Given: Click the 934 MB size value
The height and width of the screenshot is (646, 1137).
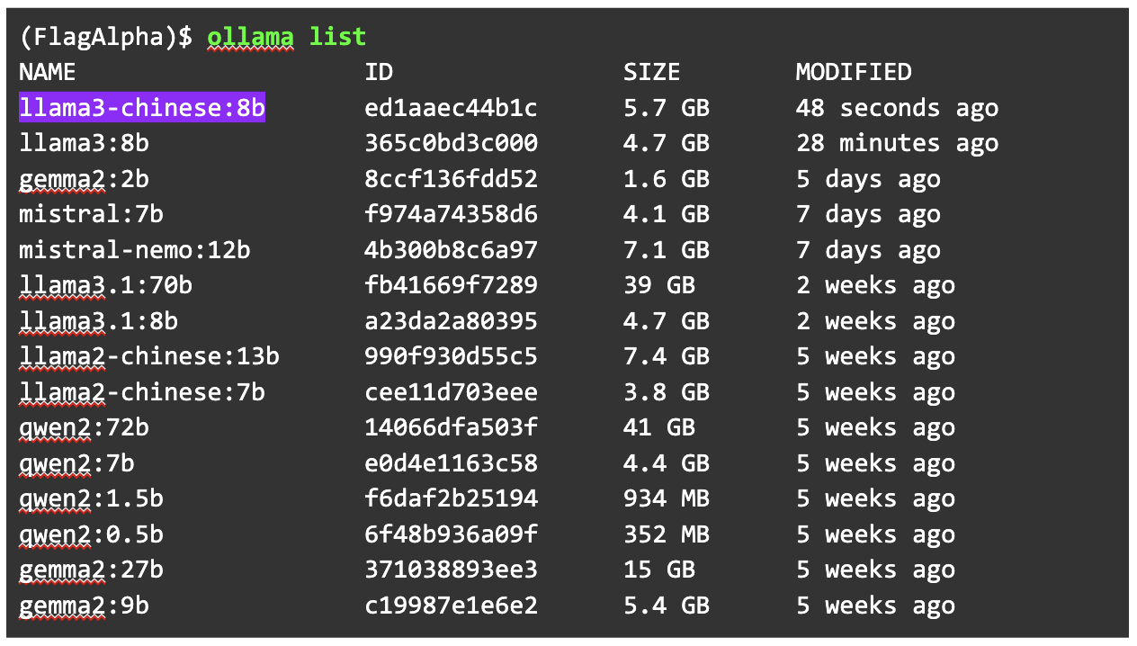Looking at the screenshot, I should point(667,498).
